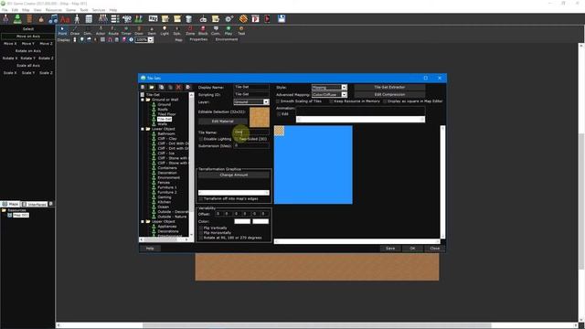This screenshot has width=585, height=329.
Task: Enable the Disable Lighting checkbox
Action: point(201,139)
